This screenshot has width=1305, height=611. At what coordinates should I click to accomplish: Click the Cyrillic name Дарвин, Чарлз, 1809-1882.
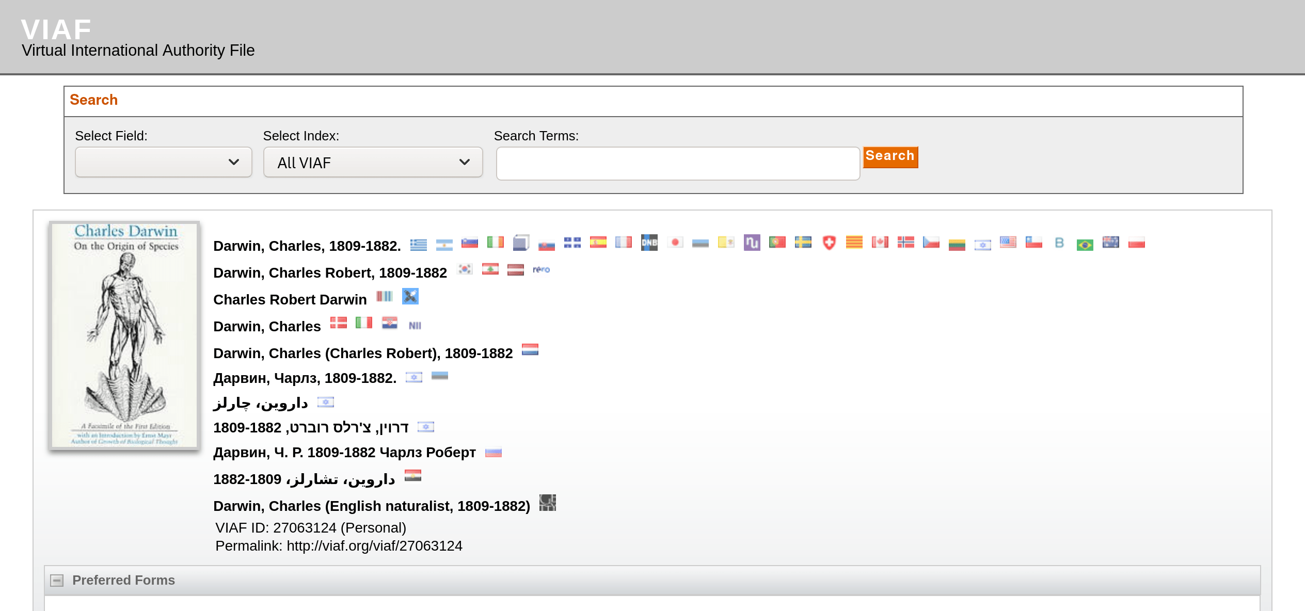pyautogui.click(x=305, y=378)
